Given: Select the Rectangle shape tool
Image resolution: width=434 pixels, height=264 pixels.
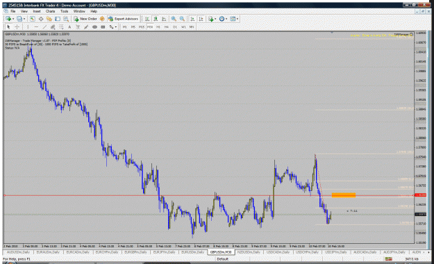Looking at the screenshot, I should [103, 27].
